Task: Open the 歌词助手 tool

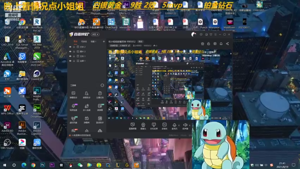Action: [x=100, y=120]
